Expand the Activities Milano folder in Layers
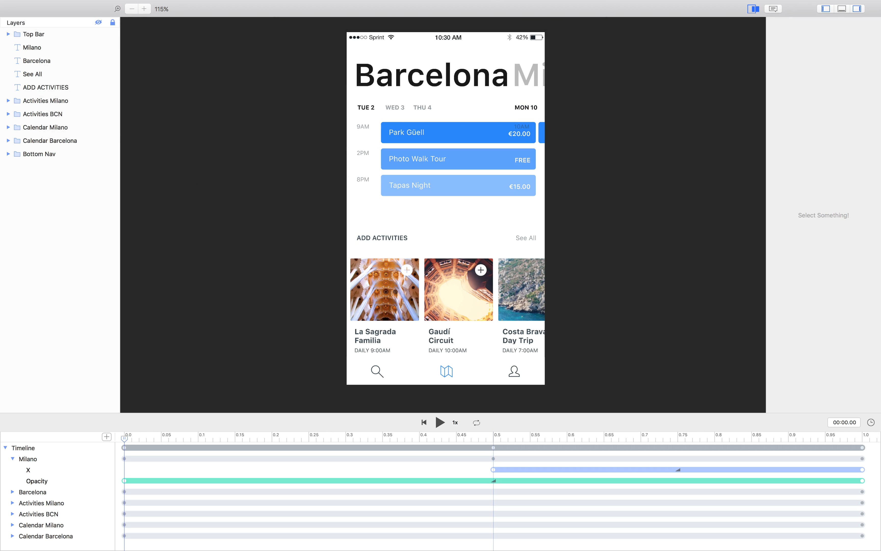Viewport: 881px width, 551px height. [x=8, y=101]
